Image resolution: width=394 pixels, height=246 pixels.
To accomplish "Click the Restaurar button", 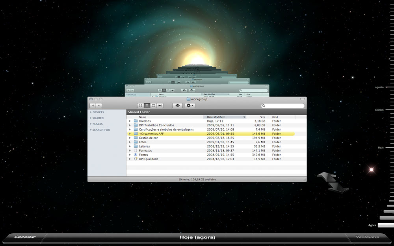I will (368, 237).
